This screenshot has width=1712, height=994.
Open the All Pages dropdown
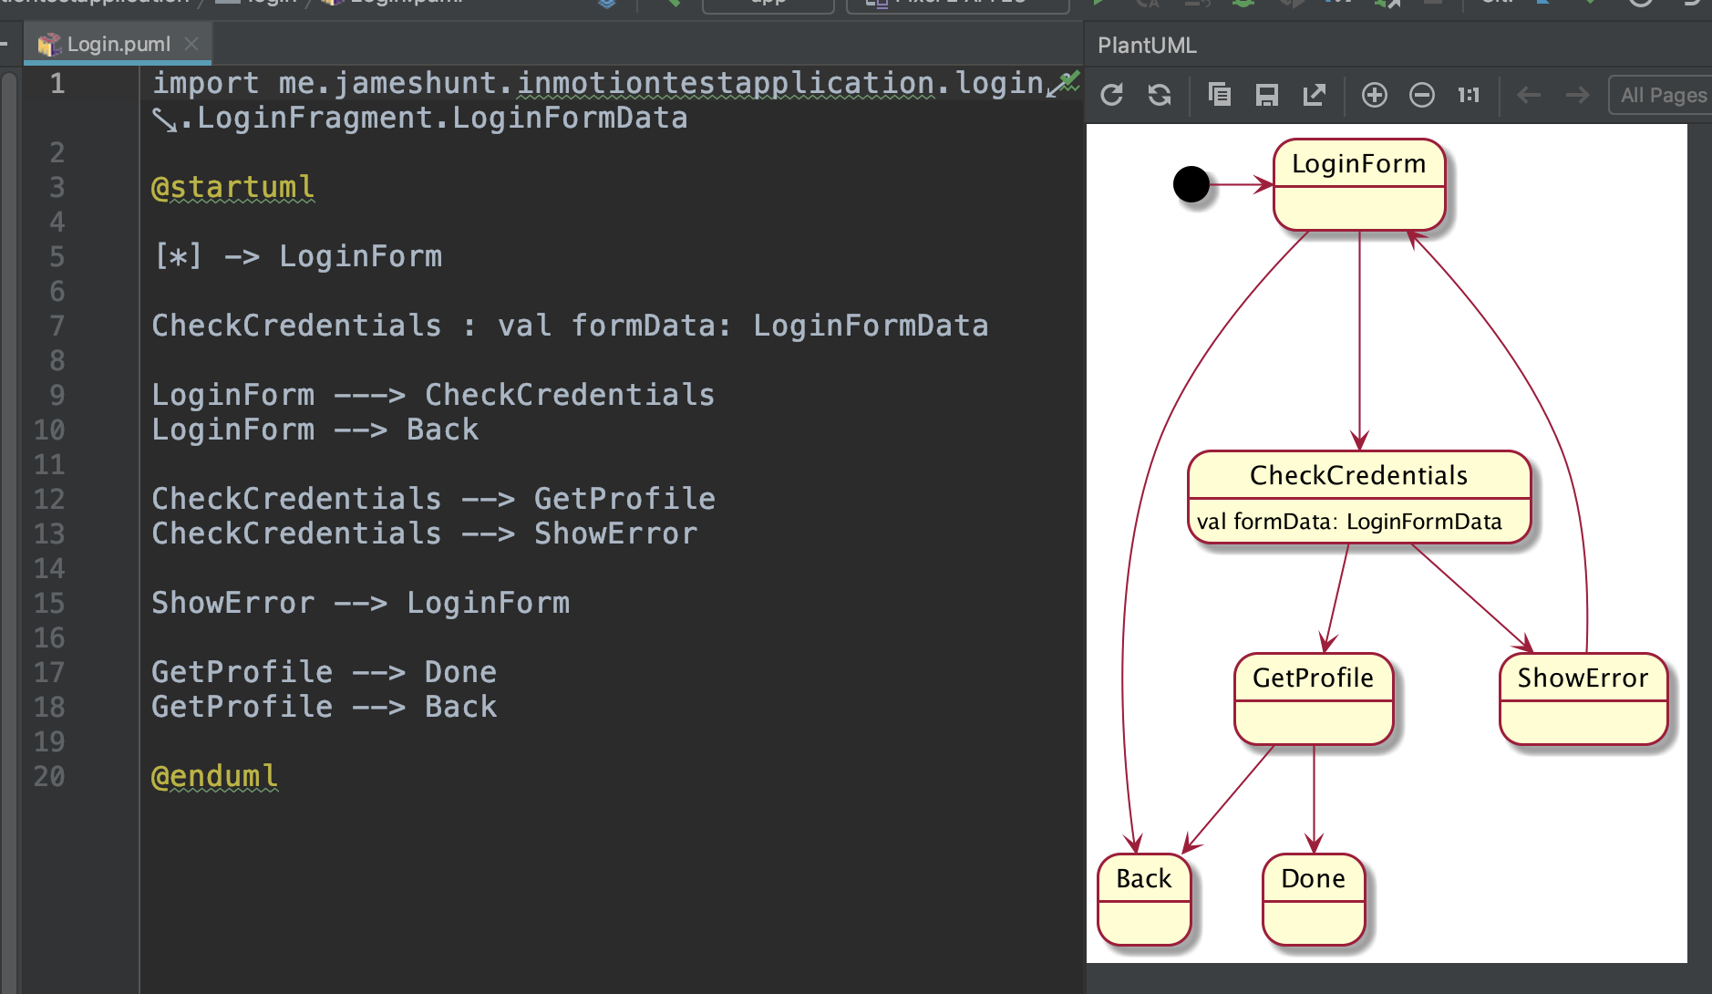click(1661, 95)
